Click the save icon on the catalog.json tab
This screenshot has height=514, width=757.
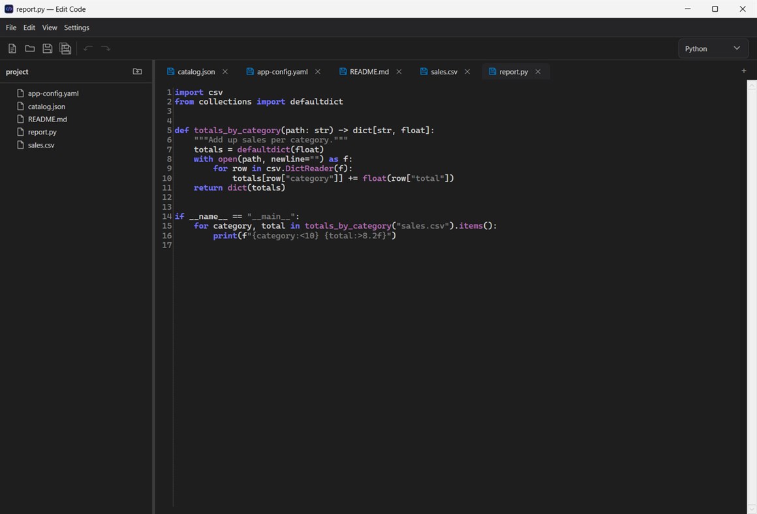point(170,71)
